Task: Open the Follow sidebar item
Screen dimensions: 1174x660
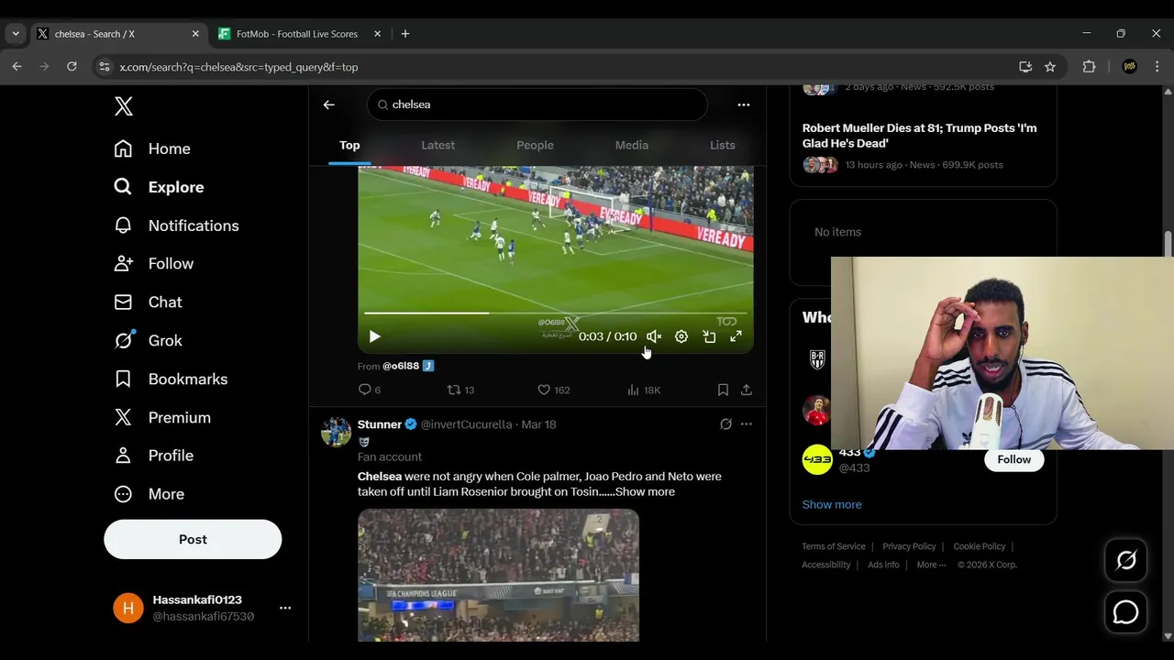Action: tap(153, 264)
